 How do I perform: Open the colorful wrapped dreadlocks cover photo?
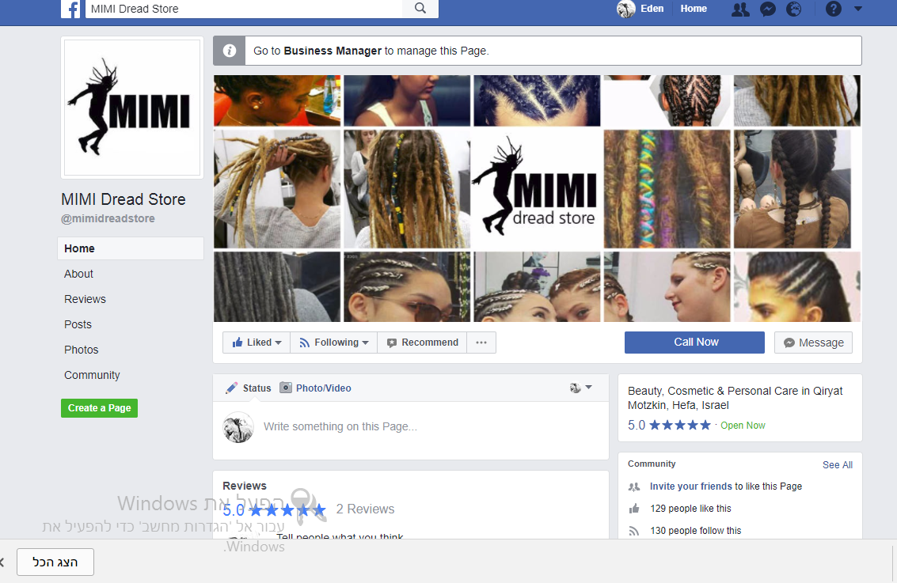click(667, 189)
